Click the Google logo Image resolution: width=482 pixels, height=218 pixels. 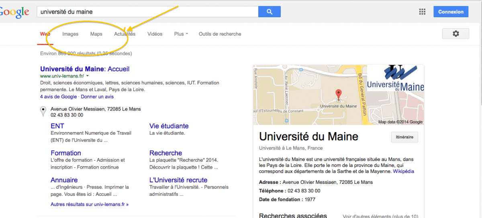(x=14, y=12)
